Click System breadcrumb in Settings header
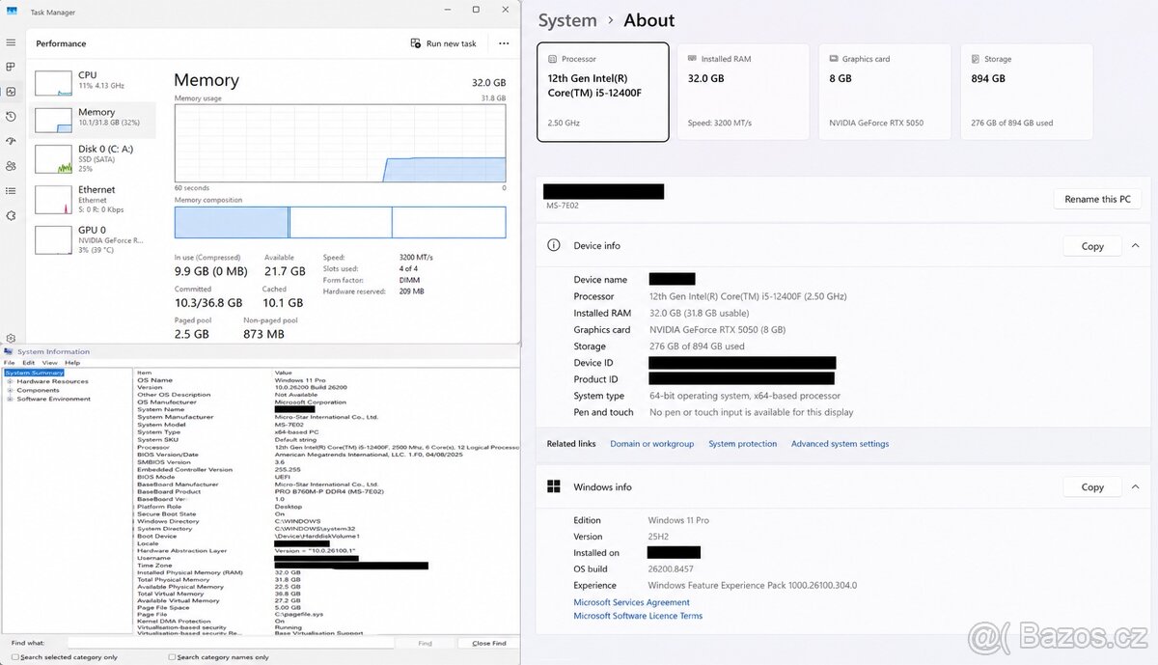The image size is (1158, 665). [567, 20]
